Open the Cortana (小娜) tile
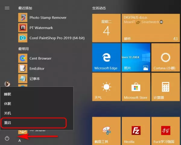The width and height of the screenshot is (181, 145). coord(166,57)
